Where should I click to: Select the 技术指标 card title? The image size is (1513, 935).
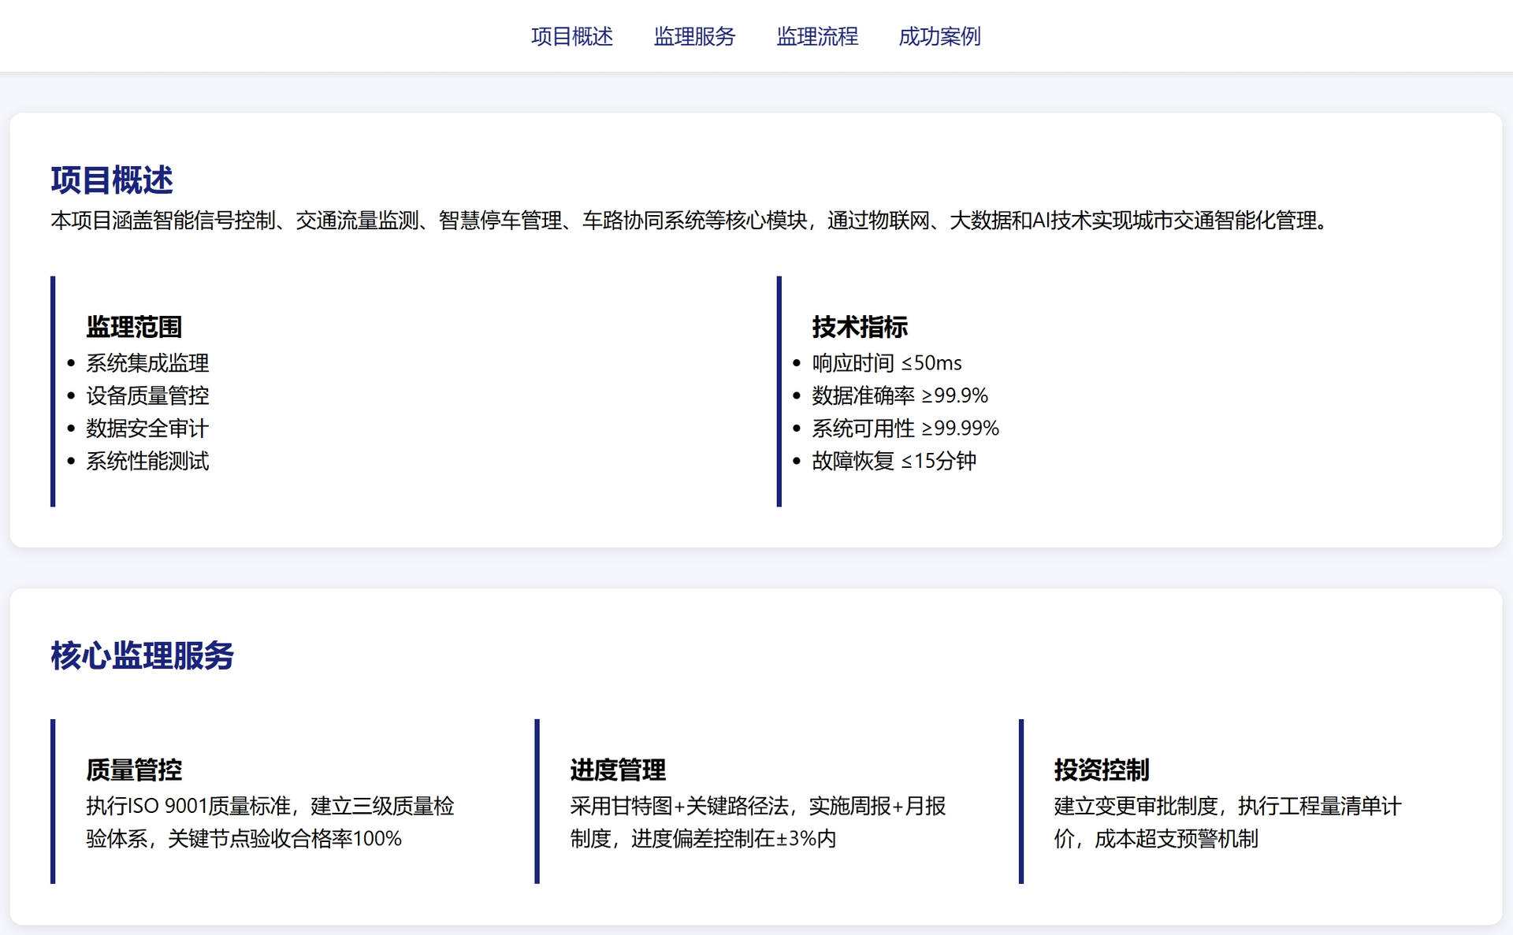click(x=860, y=327)
